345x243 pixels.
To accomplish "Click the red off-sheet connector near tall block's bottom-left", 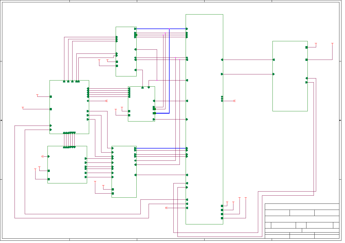I will click(166, 208).
